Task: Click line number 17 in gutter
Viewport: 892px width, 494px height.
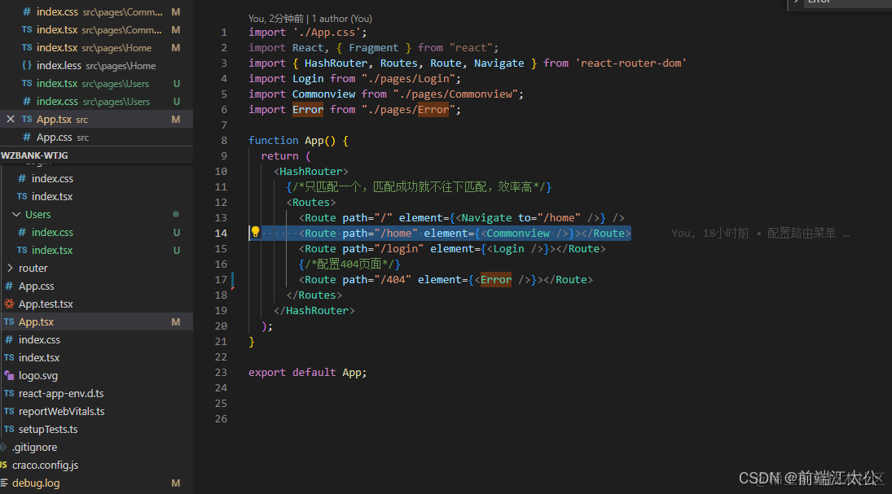Action: [x=221, y=280]
